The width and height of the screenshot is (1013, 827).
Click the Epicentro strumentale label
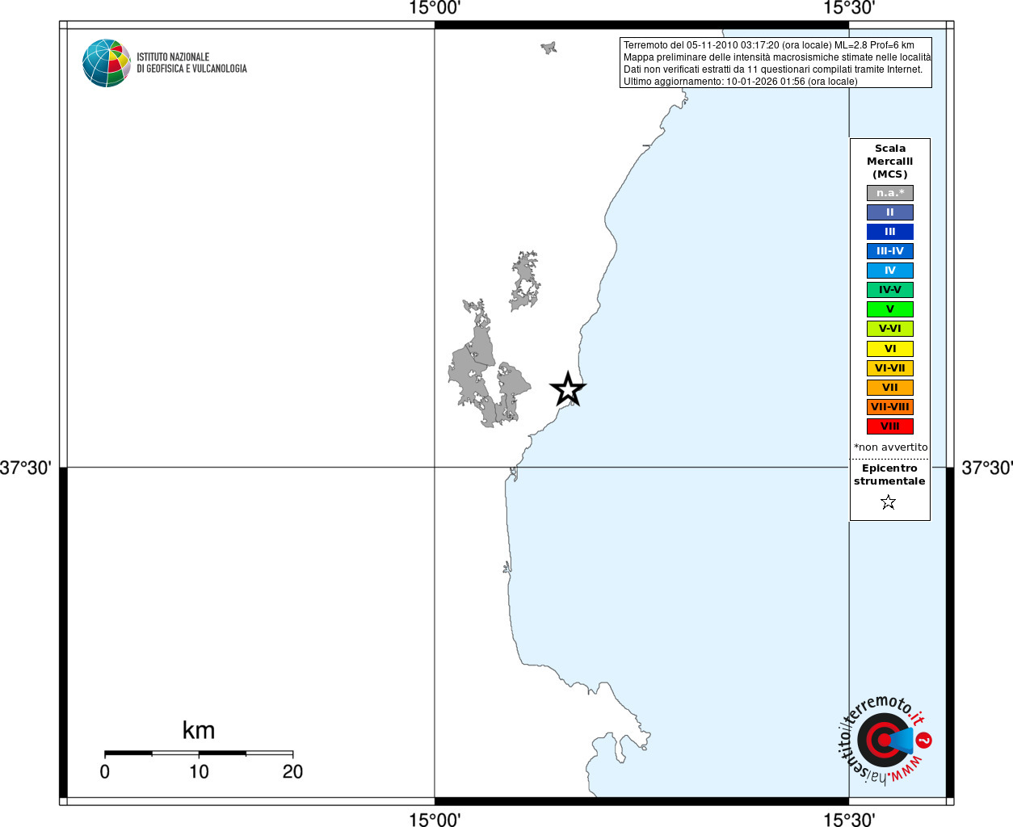pyautogui.click(x=889, y=475)
